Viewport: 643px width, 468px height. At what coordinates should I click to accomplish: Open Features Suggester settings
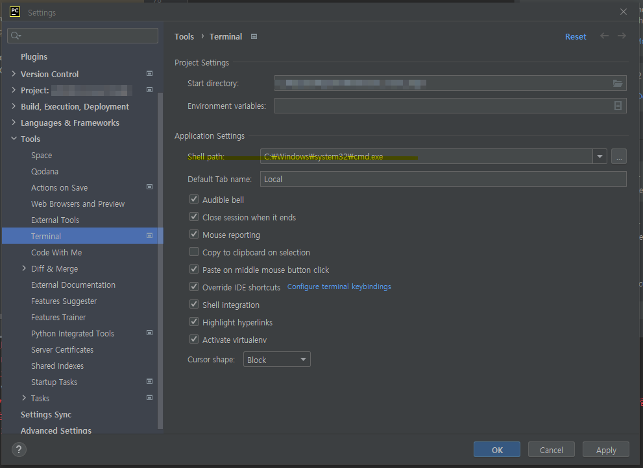(x=64, y=301)
